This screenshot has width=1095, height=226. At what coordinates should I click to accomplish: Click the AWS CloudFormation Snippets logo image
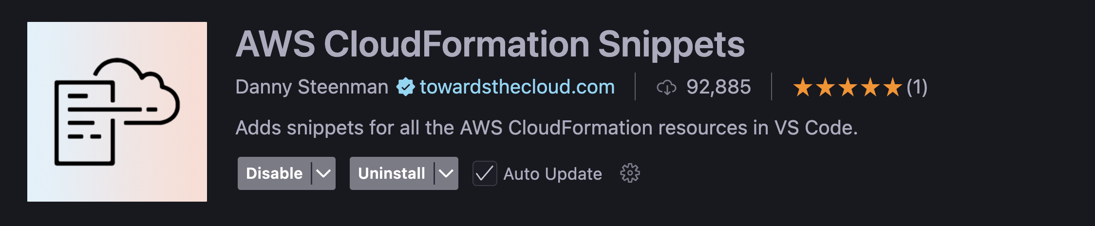click(x=117, y=112)
